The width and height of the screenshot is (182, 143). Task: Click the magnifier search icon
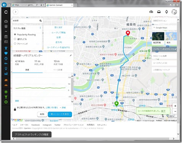(41, 21)
